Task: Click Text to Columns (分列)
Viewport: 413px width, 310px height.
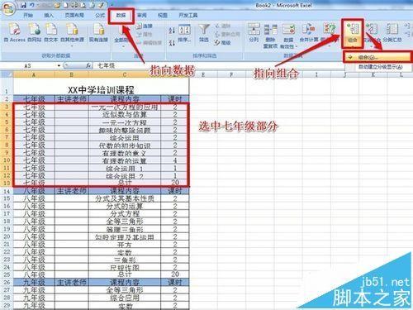Action: tap(254, 33)
